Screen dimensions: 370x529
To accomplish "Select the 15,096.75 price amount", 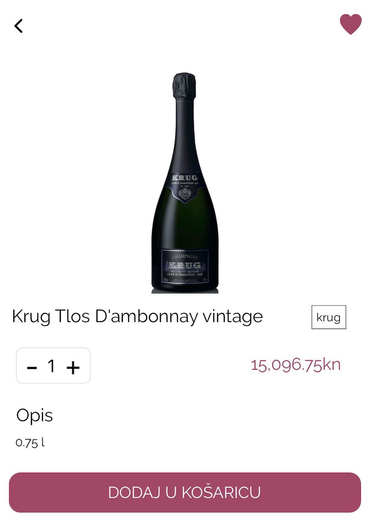I will tap(286, 365).
